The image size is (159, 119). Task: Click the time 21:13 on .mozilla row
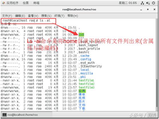point(72,73)
